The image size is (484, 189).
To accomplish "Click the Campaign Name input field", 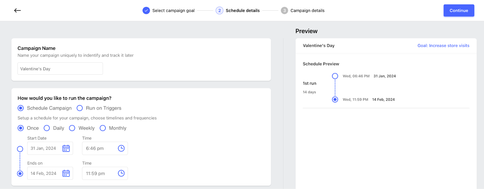I will [60, 69].
